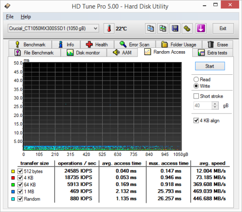Increase the short stroke gB stepper
The height and width of the screenshot is (212, 242).
215,104
